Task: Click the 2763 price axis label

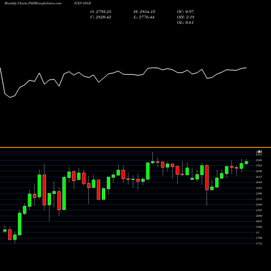Action: coord(259,166)
